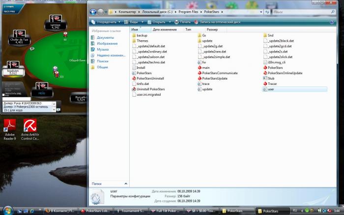The height and width of the screenshot is (215, 344).
Task: Click Internet Explorer quick launch icon
Action: (32, 211)
